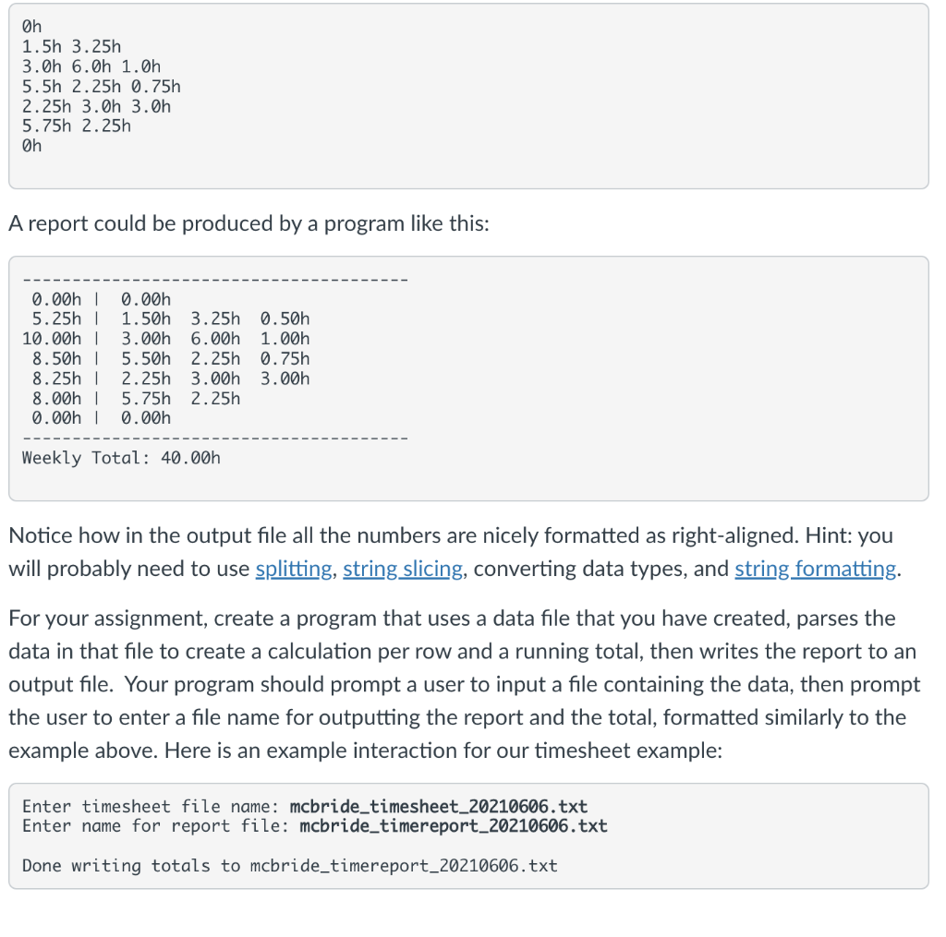Click the "Done writing totals to" line
The image size is (946, 937).
click(289, 865)
